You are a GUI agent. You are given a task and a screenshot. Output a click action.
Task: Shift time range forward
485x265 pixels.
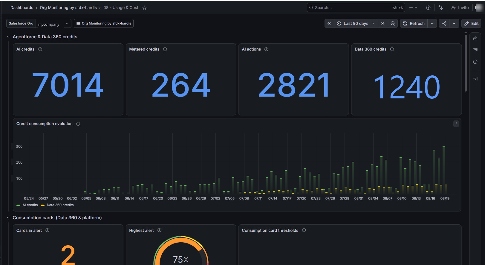coord(383,23)
